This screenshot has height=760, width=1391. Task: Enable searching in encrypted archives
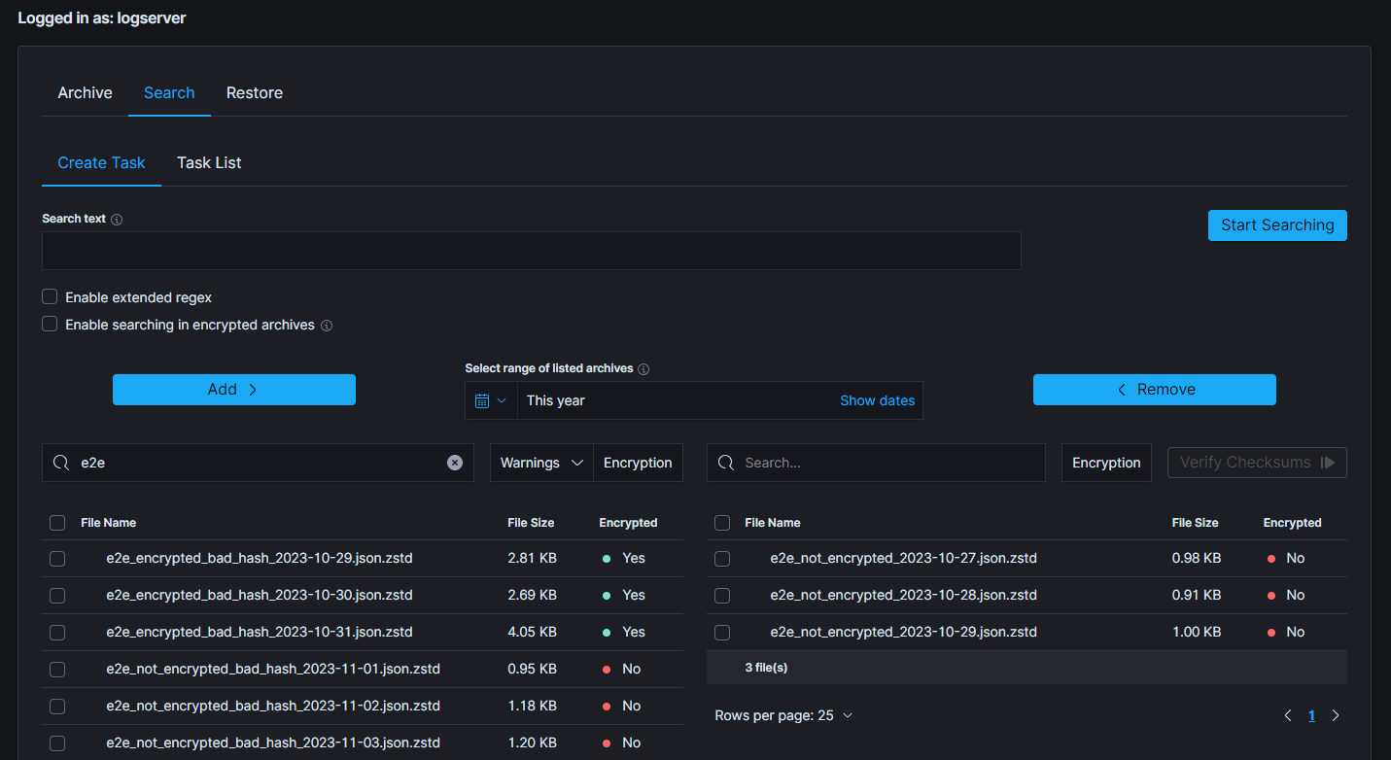[50, 325]
